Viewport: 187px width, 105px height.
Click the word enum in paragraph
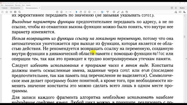[x=146, y=71]
